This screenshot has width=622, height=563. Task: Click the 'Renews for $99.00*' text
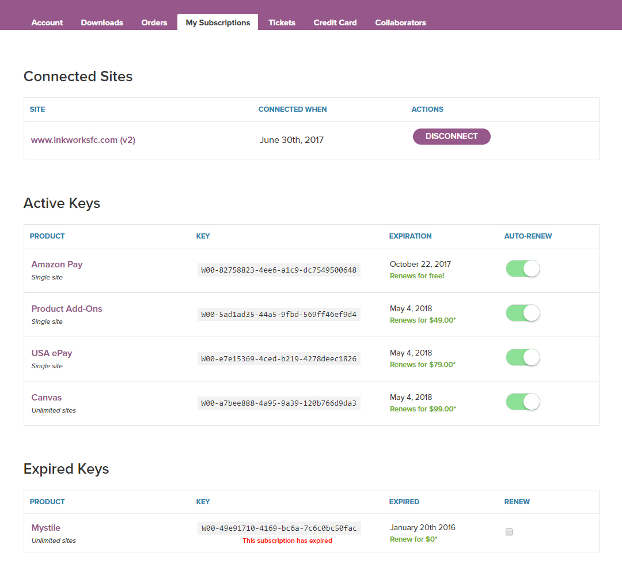pyautogui.click(x=423, y=409)
